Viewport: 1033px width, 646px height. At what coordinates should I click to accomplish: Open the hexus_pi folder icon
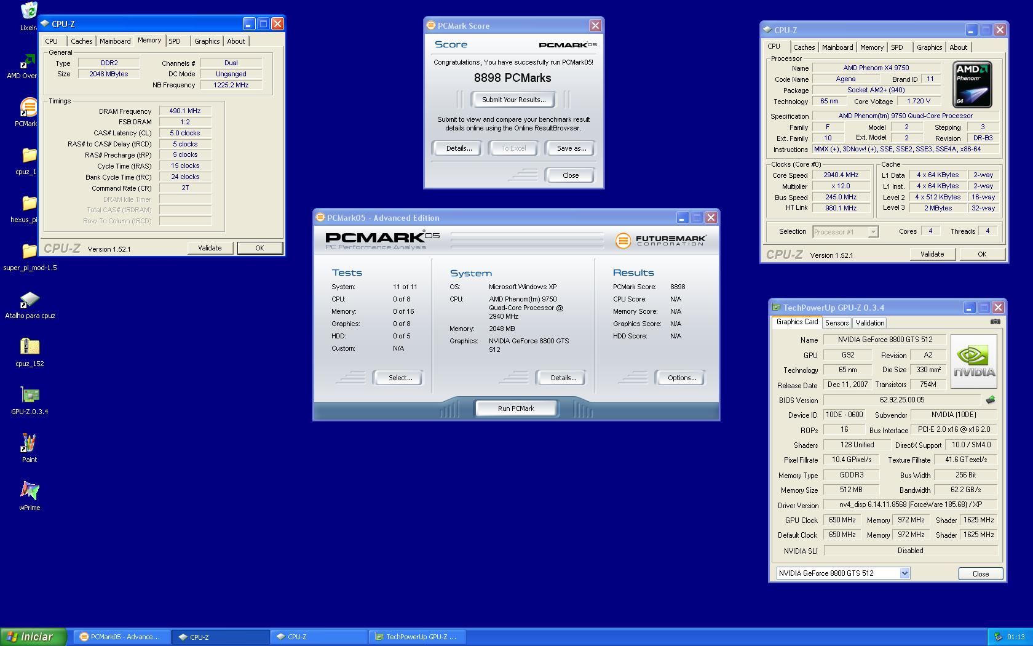point(28,203)
